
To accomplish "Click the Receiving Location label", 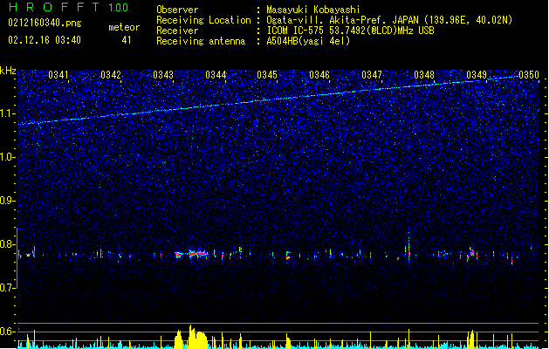I will tap(203, 20).
